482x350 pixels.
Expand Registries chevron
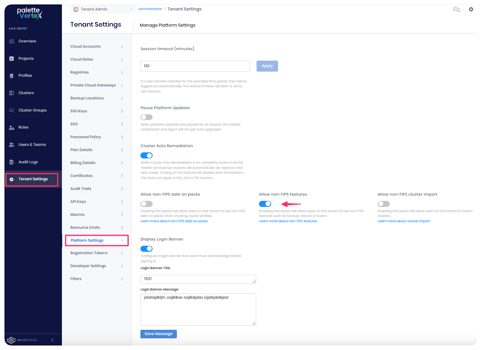coord(122,72)
